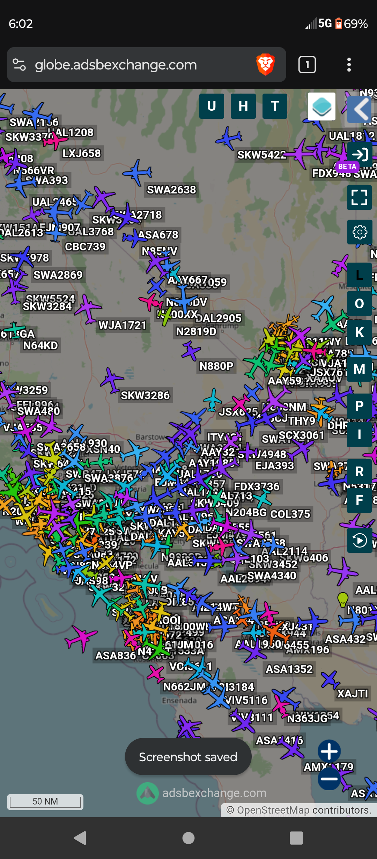The width and height of the screenshot is (377, 859).
Task: Open browser site settings icon
Action: point(19,65)
